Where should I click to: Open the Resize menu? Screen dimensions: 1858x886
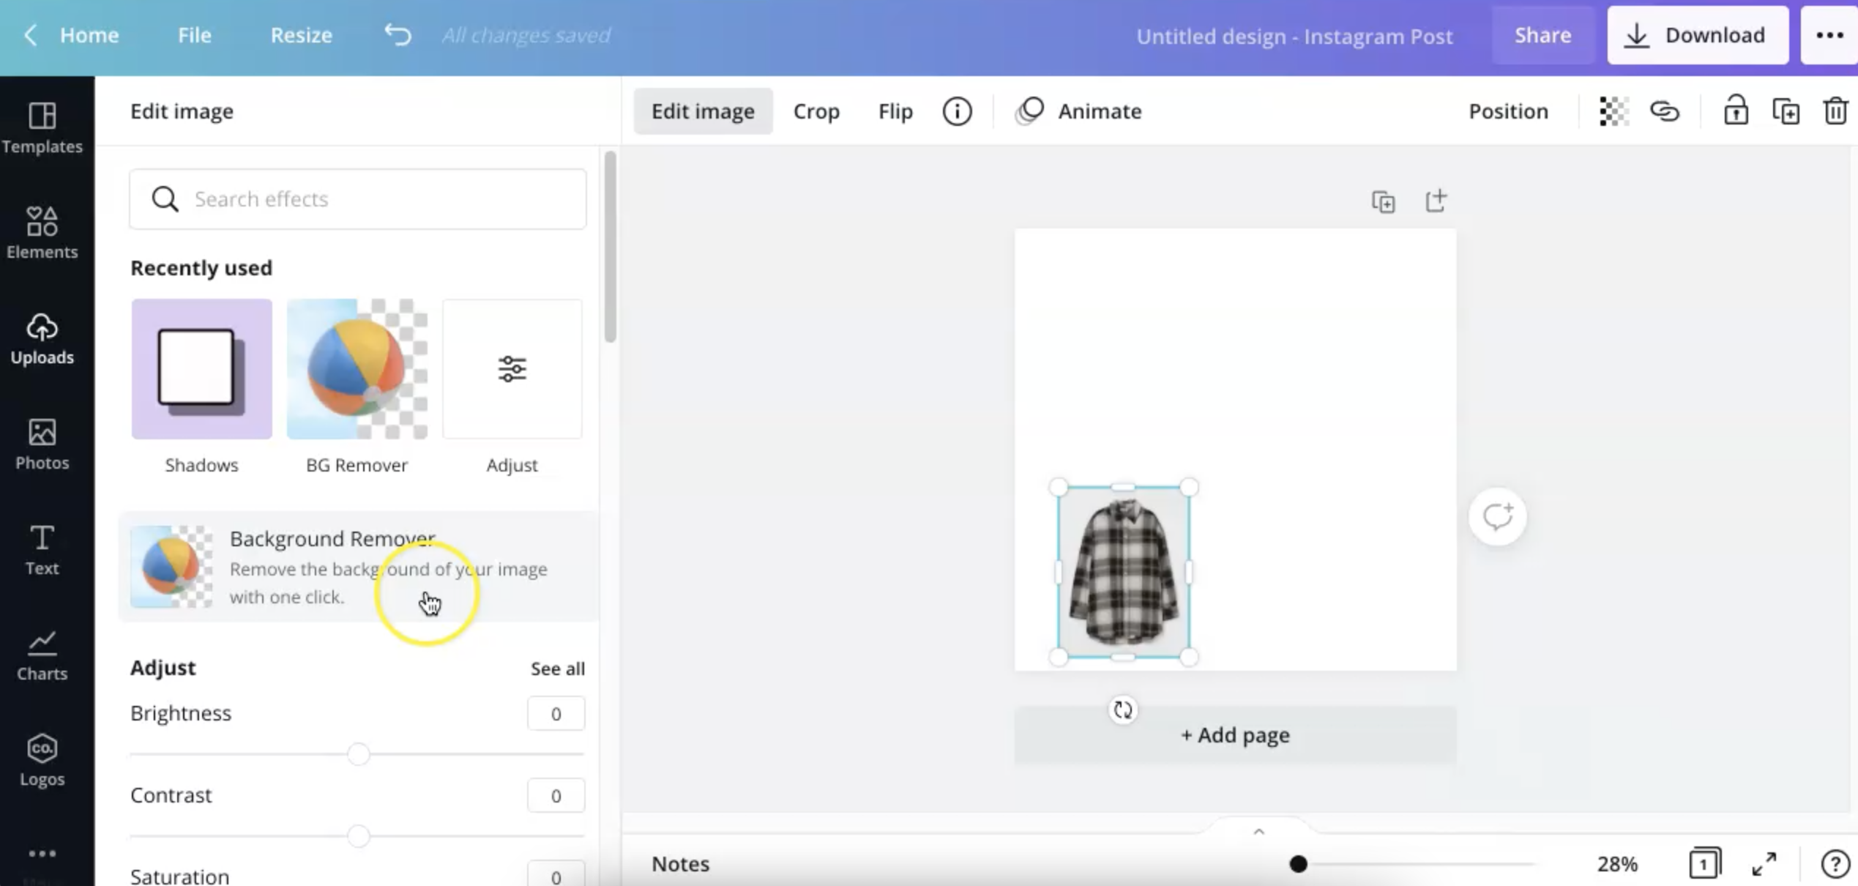click(301, 34)
